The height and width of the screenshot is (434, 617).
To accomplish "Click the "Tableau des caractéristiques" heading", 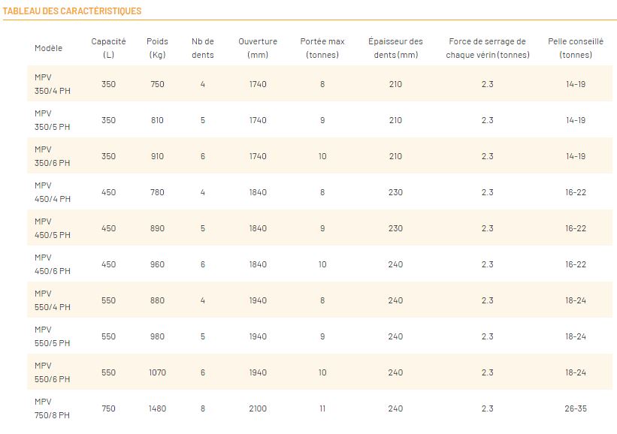I will (x=72, y=11).
